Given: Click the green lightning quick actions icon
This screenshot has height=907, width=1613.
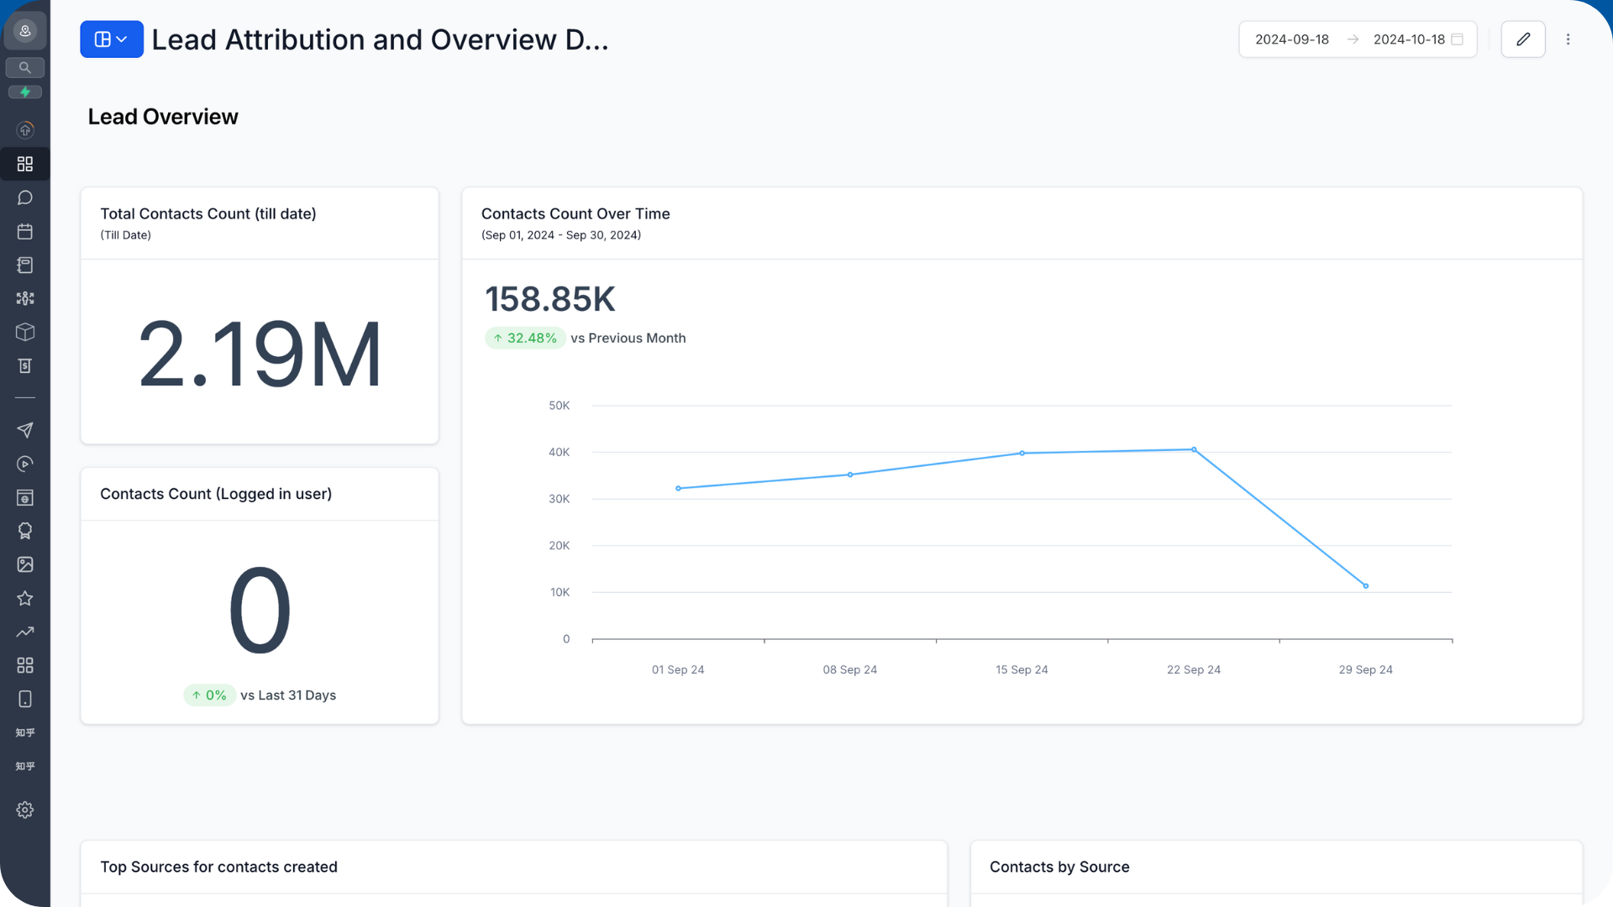Looking at the screenshot, I should pos(25,92).
